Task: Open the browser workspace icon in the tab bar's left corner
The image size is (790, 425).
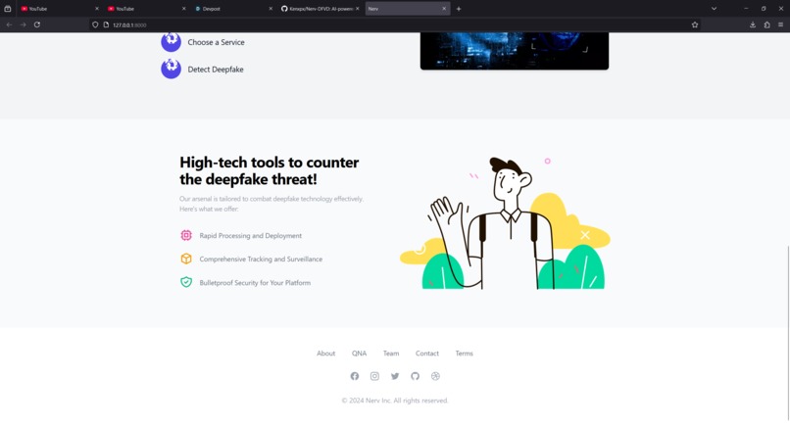Action: pos(8,9)
